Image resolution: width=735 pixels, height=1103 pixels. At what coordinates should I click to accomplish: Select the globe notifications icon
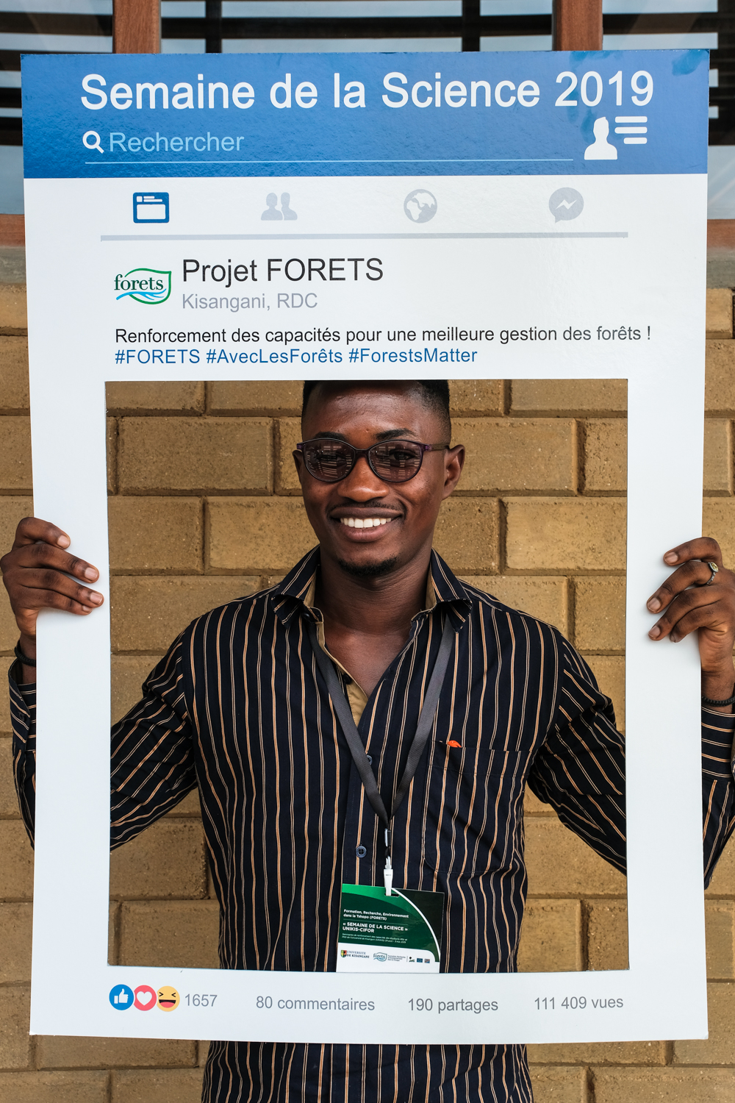point(420,206)
